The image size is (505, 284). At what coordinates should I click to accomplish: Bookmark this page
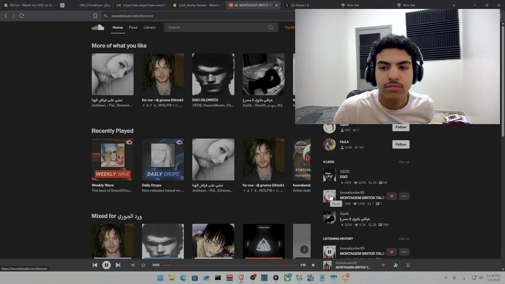(95, 16)
